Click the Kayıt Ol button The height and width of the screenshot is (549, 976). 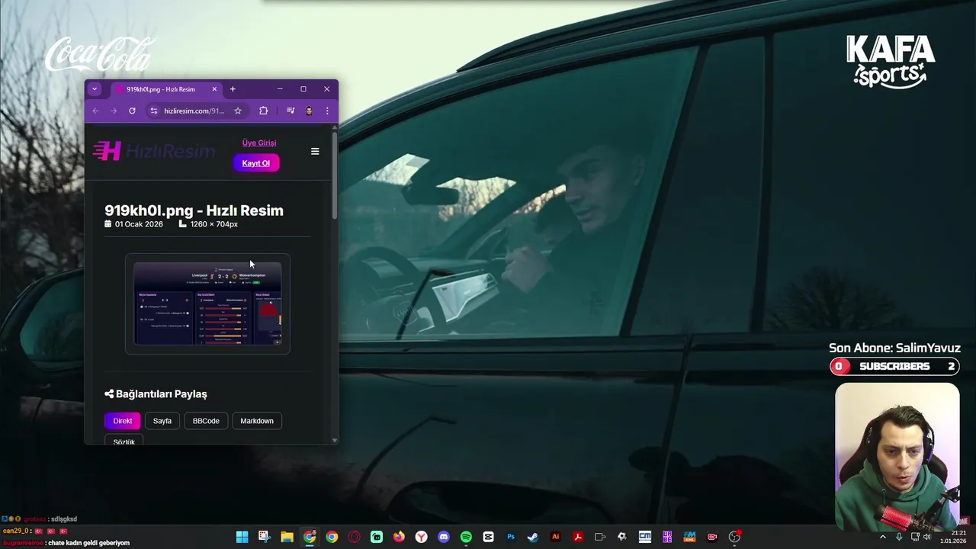[256, 162]
